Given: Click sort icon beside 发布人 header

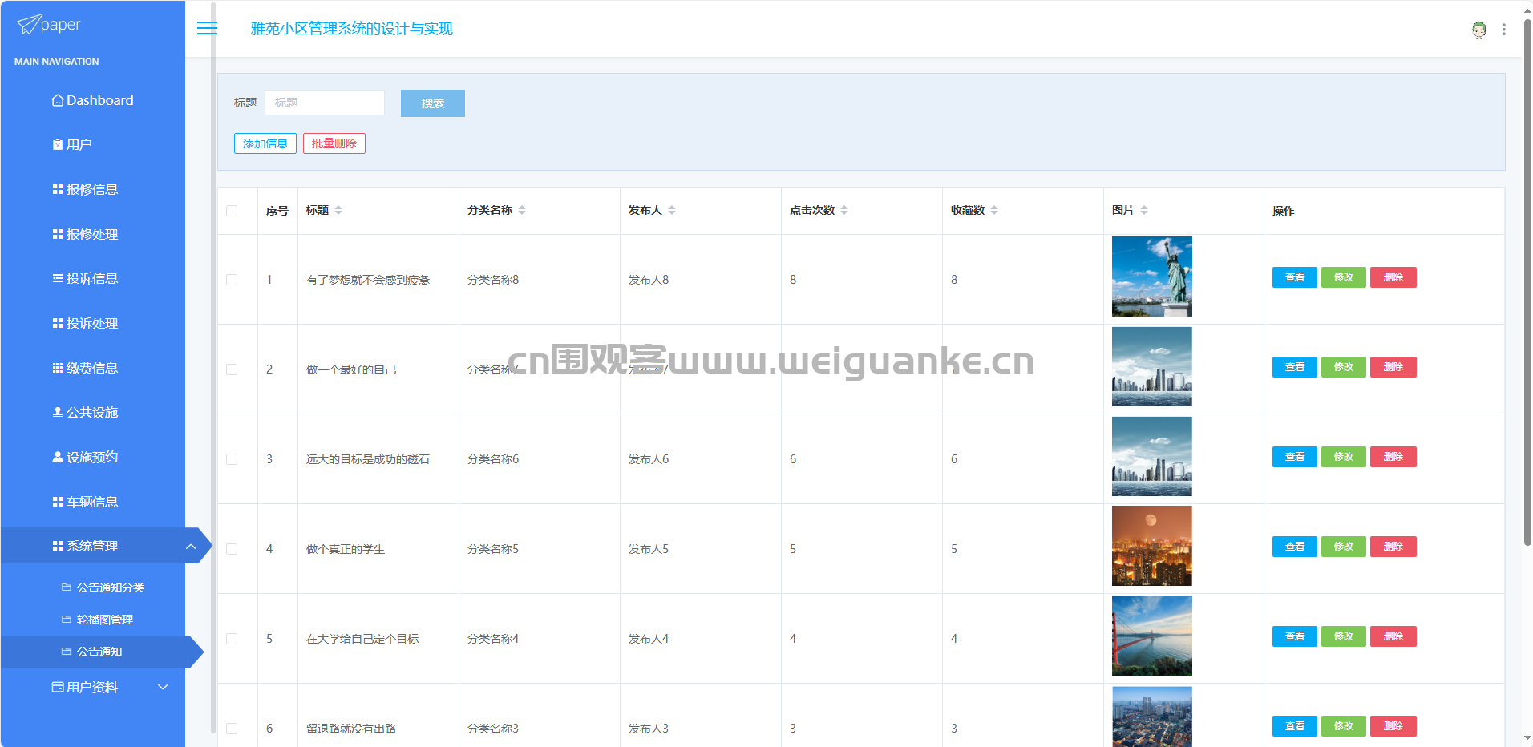Looking at the screenshot, I should pyautogui.click(x=672, y=210).
